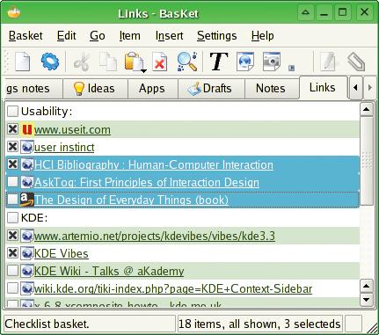The width and height of the screenshot is (379, 335).
Task: Click the scrollbar up arrow at top
Action: pyautogui.click(x=367, y=110)
